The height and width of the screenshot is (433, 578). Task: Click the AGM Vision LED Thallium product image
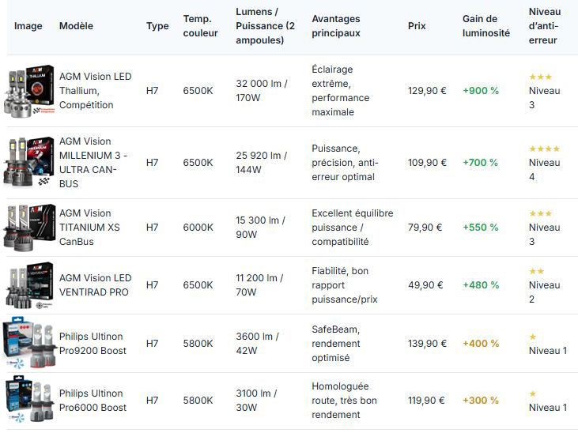pos(28,91)
